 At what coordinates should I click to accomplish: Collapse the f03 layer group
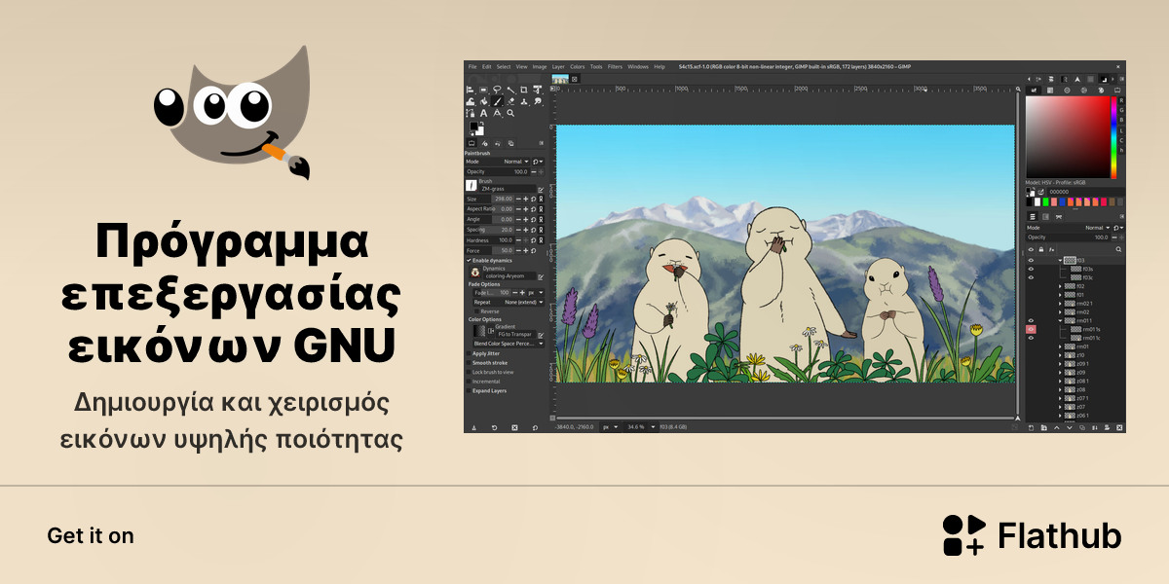click(x=1061, y=260)
